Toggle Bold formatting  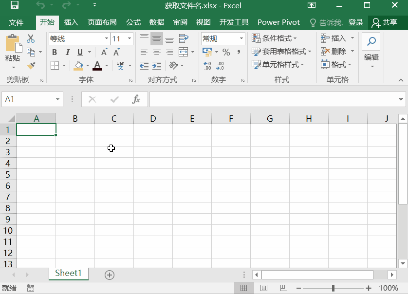click(55, 52)
